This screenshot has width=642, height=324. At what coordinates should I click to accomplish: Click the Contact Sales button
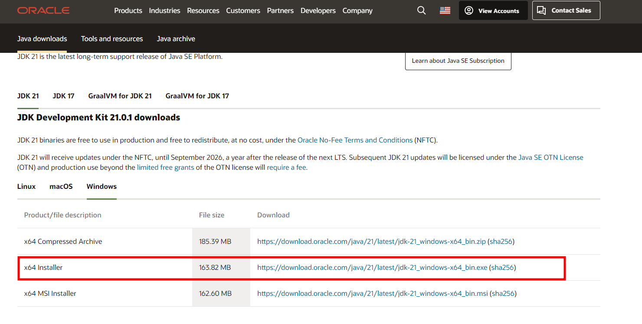tap(566, 10)
